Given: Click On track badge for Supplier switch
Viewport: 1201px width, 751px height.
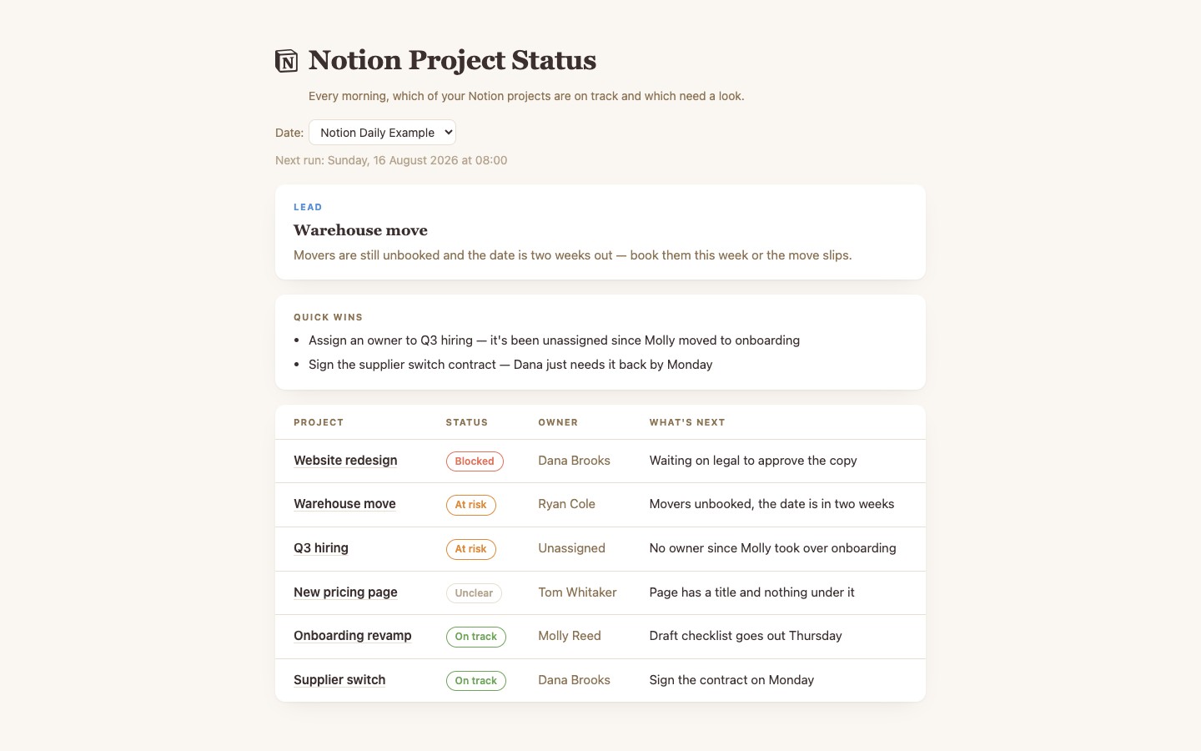Looking at the screenshot, I should coord(475,681).
